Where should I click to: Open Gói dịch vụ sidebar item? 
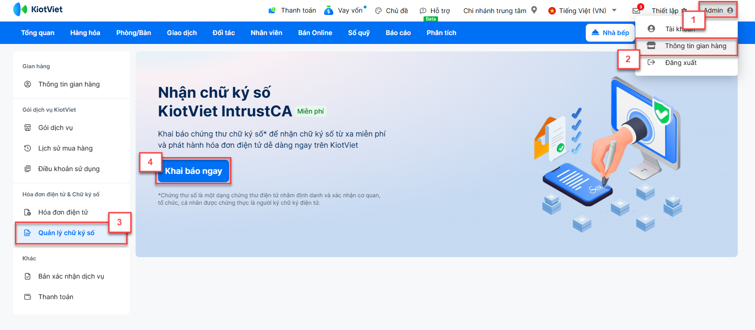[72, 128]
